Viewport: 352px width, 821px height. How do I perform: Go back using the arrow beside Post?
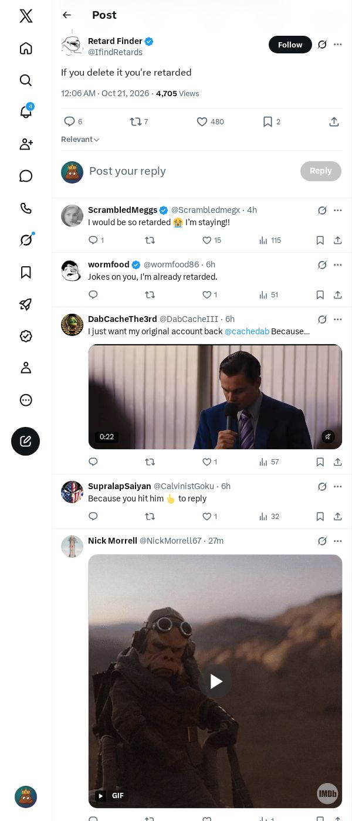67,15
